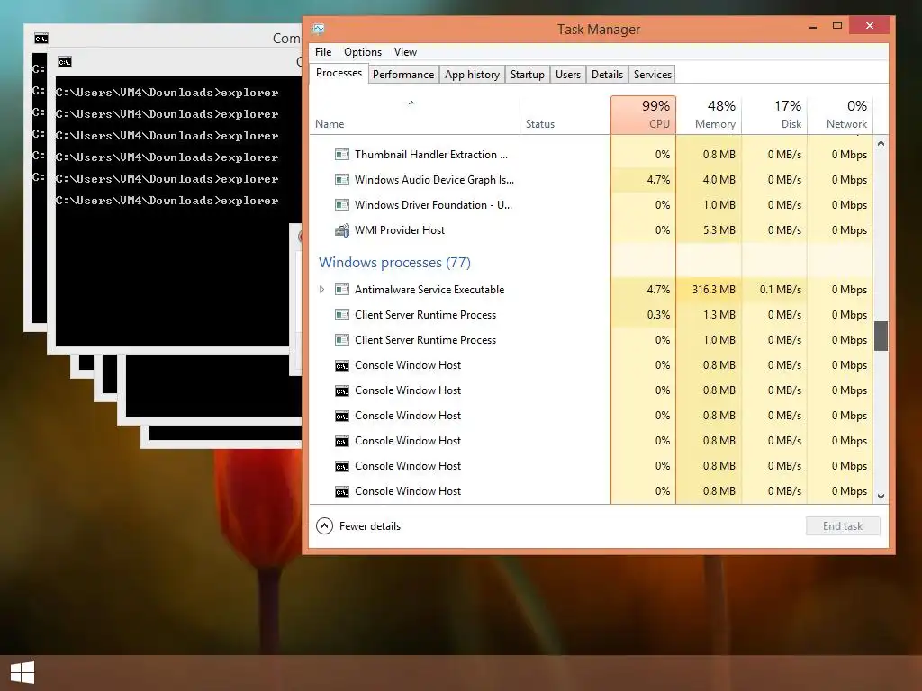Viewport: 922px width, 691px height.
Task: Switch to the Performance tab
Action: click(x=403, y=75)
